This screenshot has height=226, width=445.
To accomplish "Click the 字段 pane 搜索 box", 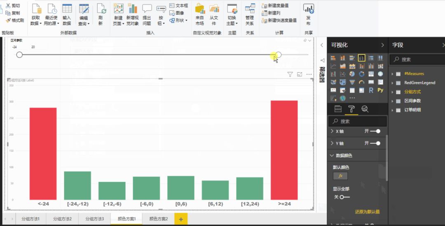I will coord(417,60).
